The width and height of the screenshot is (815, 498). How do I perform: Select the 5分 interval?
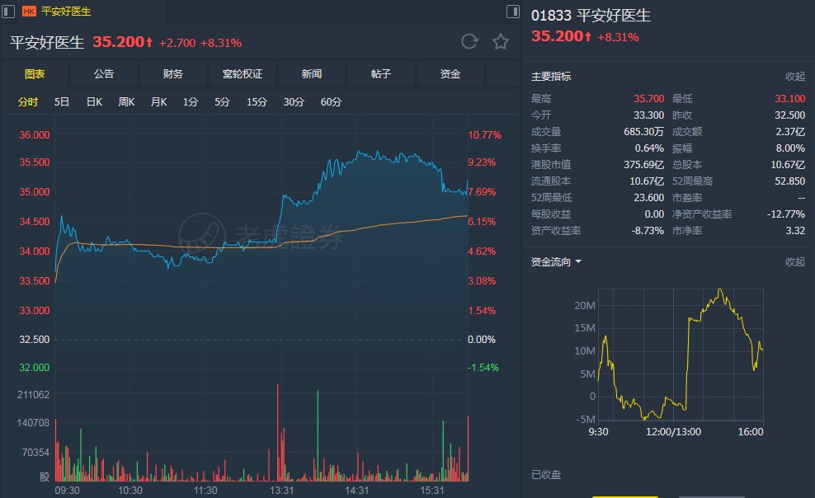coord(223,101)
